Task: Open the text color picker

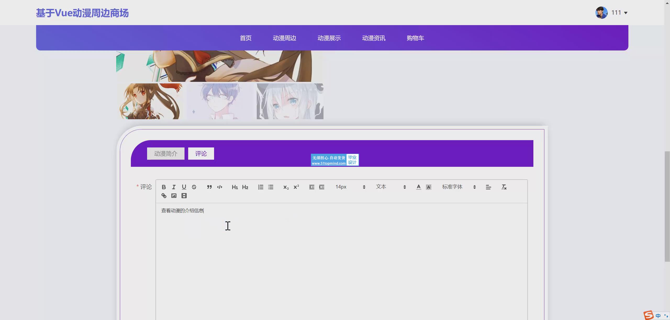Action: (x=418, y=187)
